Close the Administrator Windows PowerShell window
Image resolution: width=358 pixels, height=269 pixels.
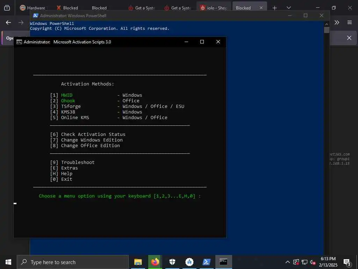coord(322,15)
